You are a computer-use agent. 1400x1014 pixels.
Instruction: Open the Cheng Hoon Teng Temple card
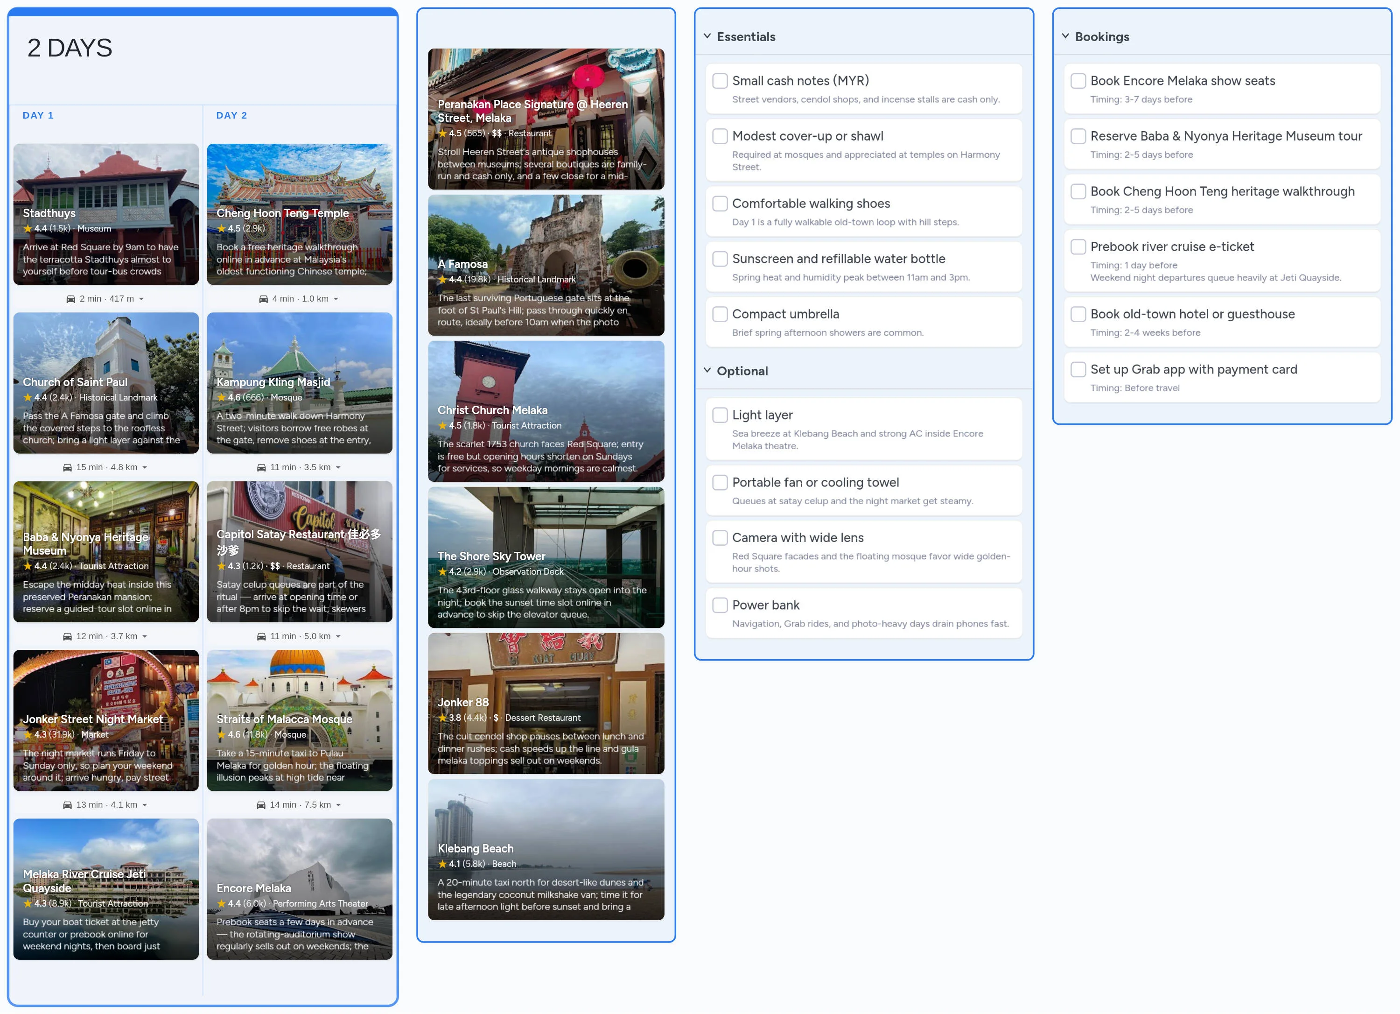pyautogui.click(x=300, y=214)
